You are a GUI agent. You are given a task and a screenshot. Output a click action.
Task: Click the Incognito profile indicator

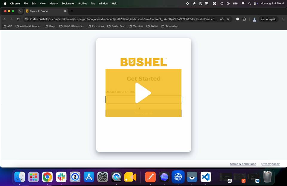pyautogui.click(x=268, y=19)
